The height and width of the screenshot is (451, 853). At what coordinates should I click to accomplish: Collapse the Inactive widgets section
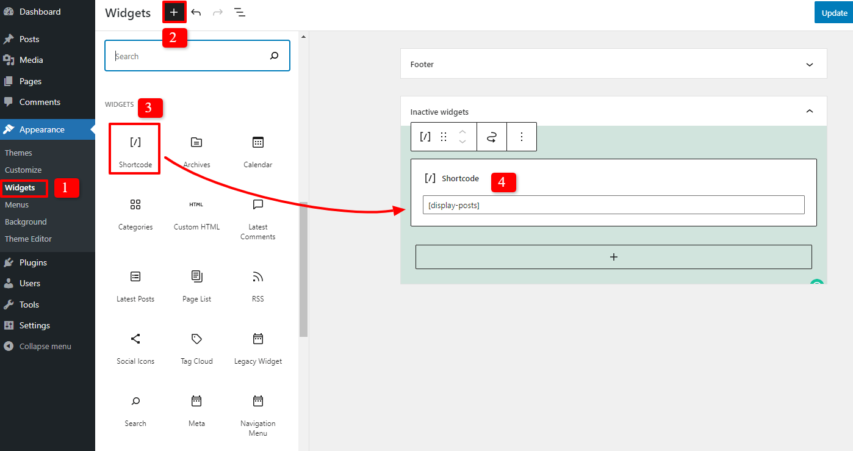810,111
